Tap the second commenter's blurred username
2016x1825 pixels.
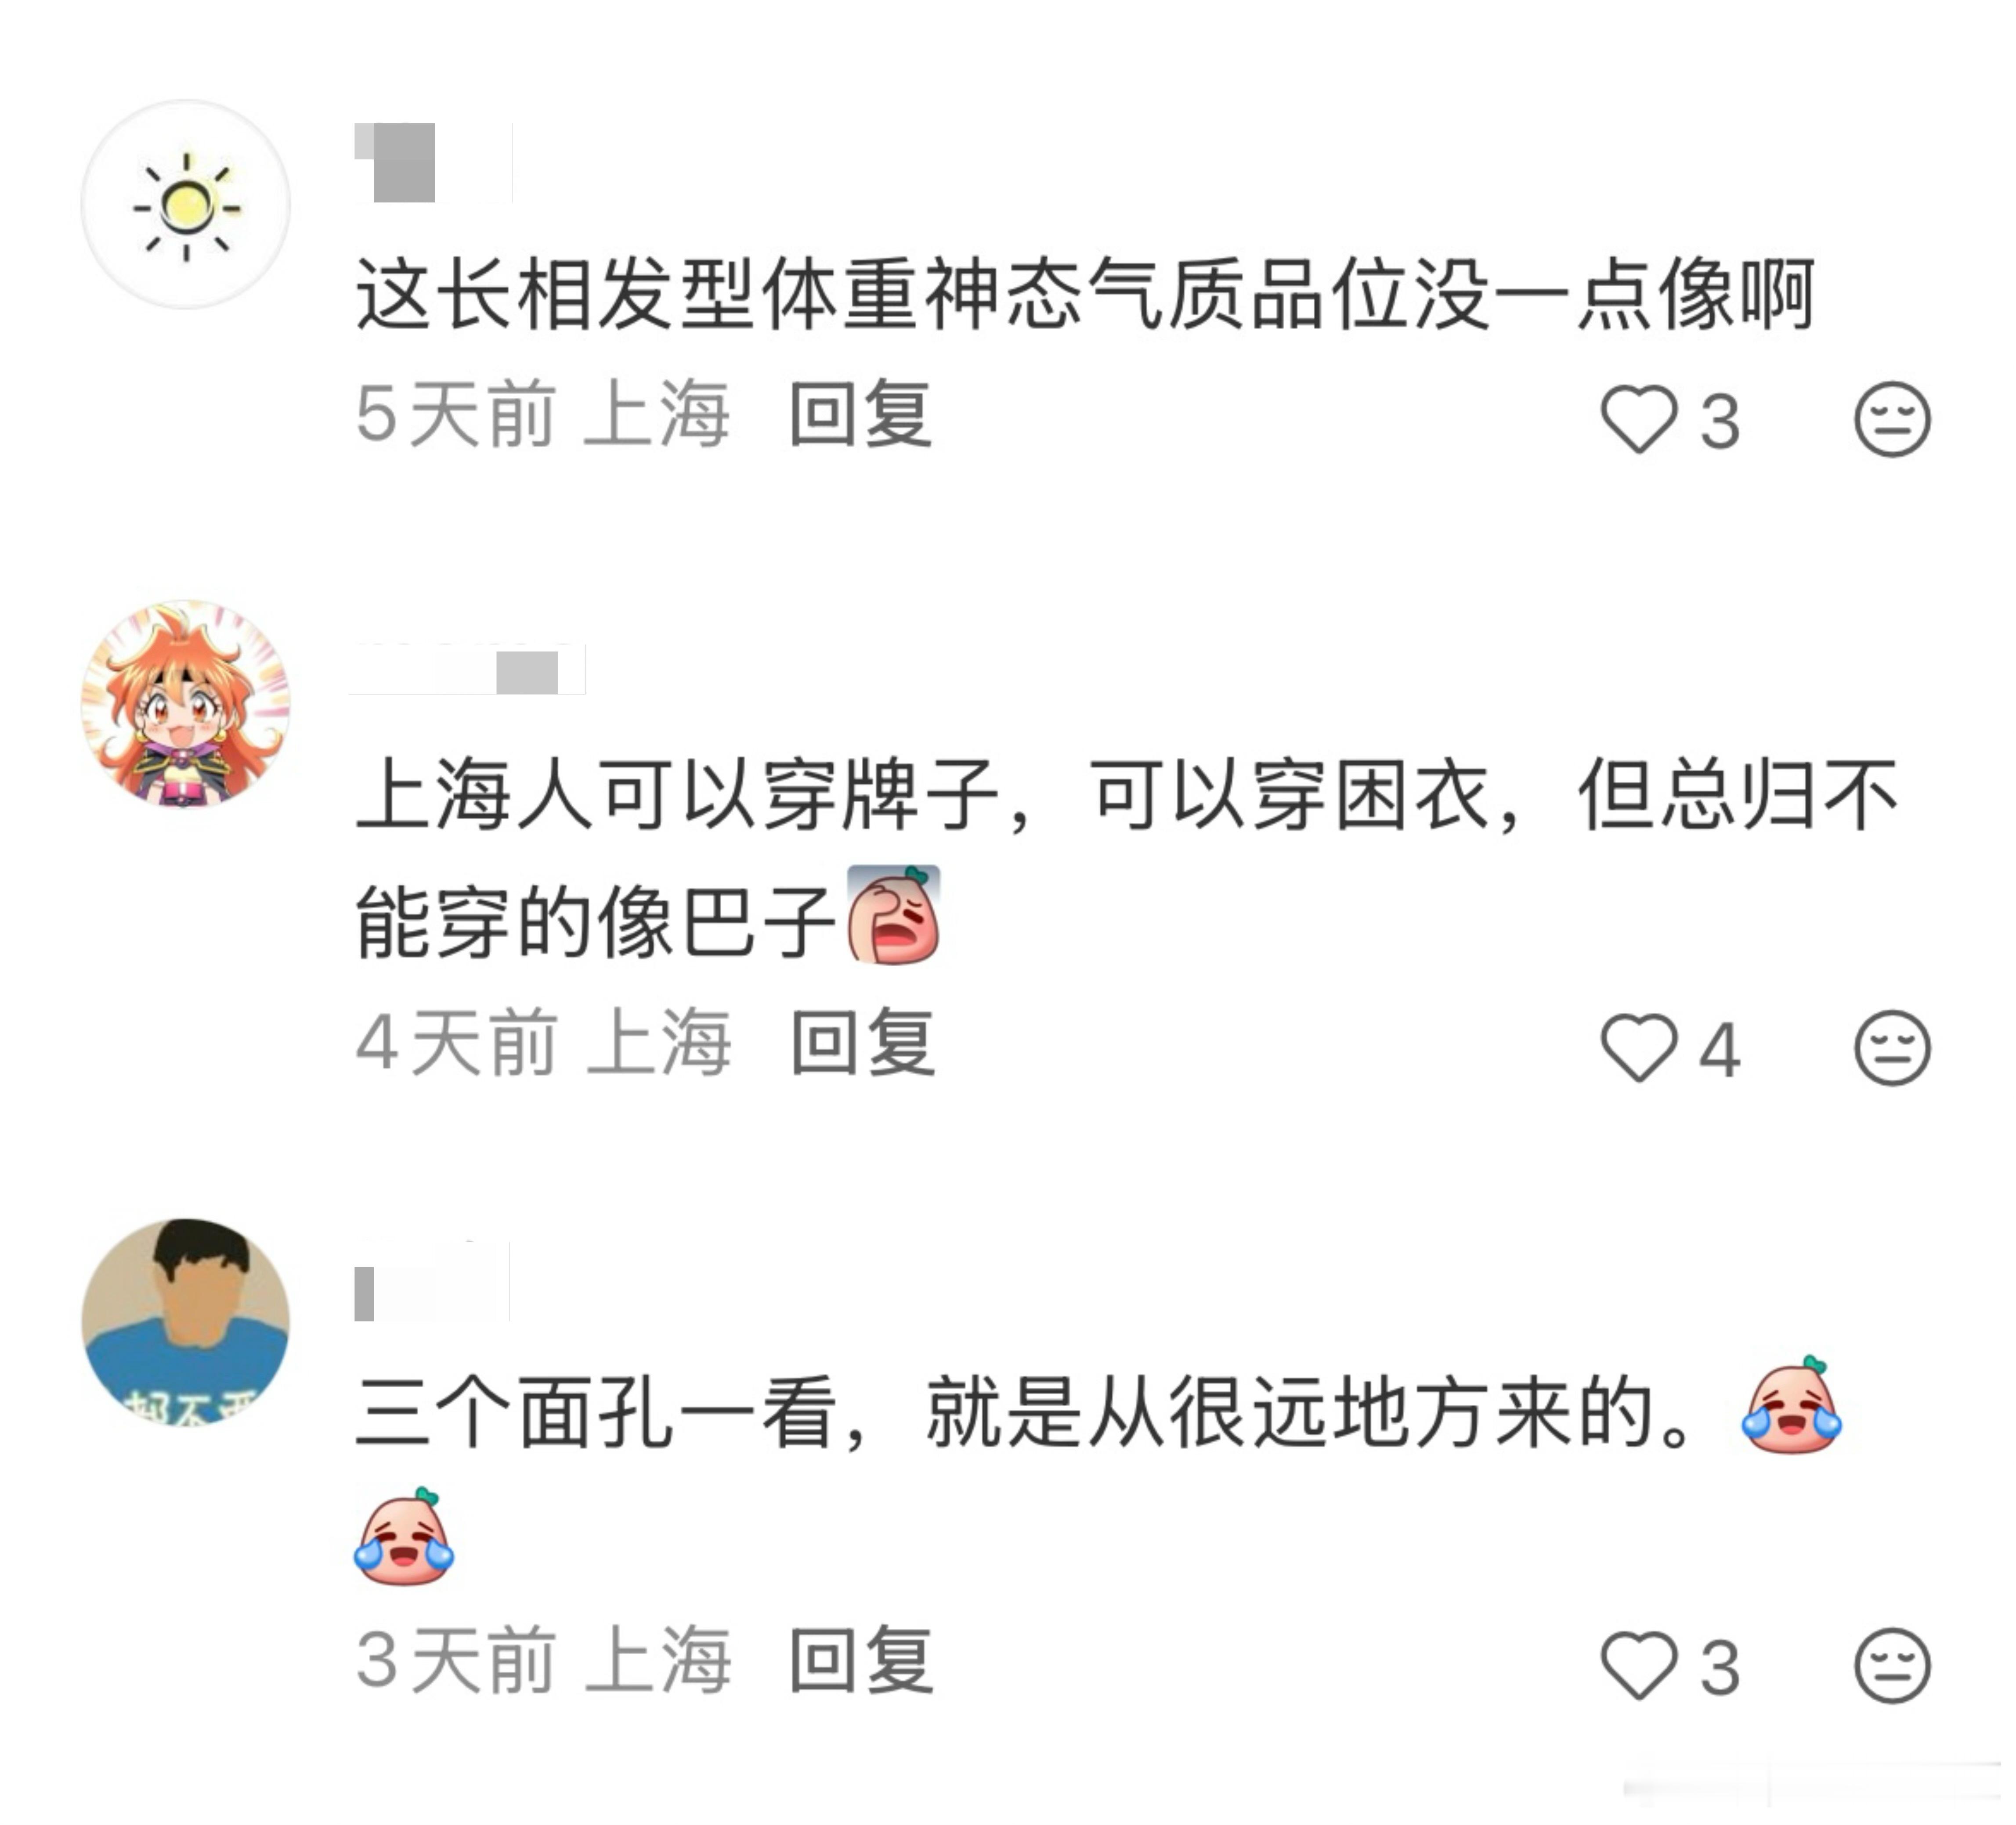point(467,669)
